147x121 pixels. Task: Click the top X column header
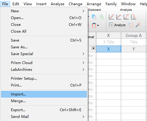pyautogui.click(x=109, y=35)
